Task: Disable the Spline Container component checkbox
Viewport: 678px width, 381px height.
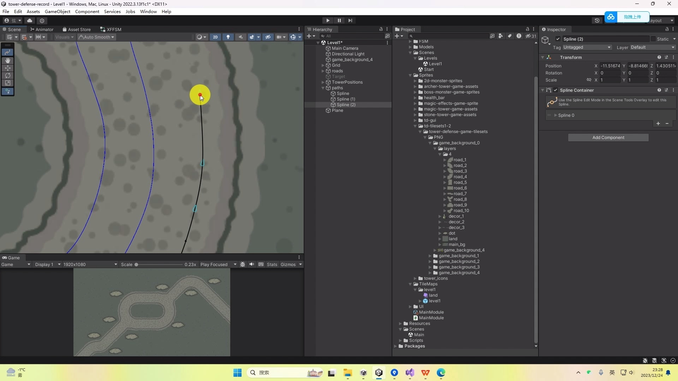Action: [x=556, y=90]
